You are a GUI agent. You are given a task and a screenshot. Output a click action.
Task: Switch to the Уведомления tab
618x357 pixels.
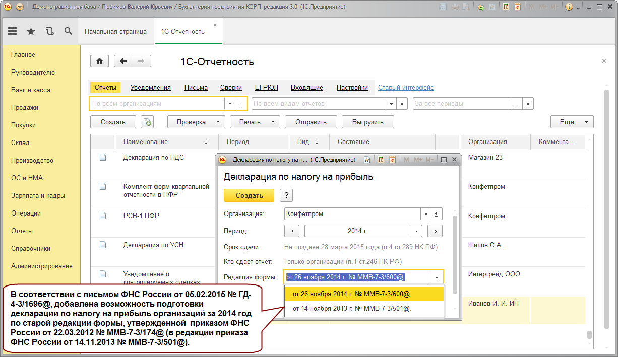coord(151,87)
